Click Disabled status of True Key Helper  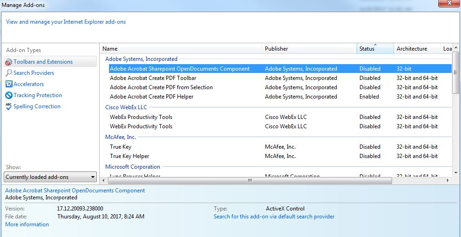[370, 156]
